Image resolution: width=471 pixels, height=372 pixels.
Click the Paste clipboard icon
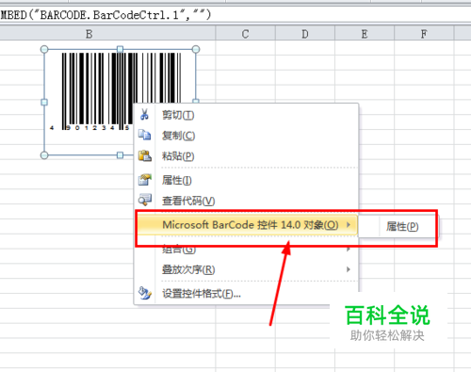click(145, 155)
